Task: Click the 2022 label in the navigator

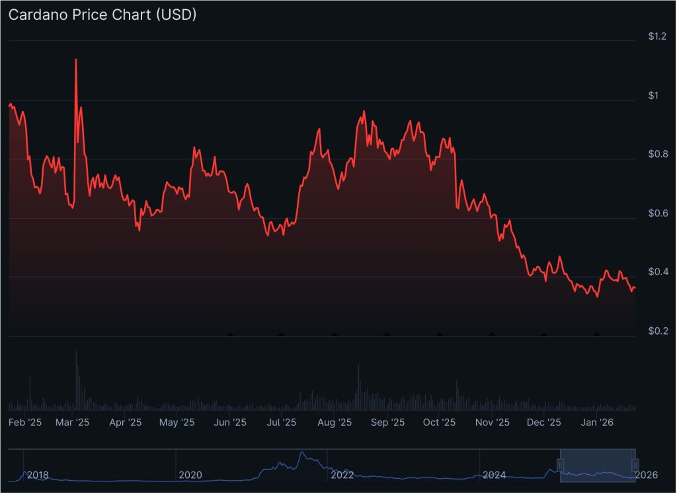Action: tap(342, 475)
